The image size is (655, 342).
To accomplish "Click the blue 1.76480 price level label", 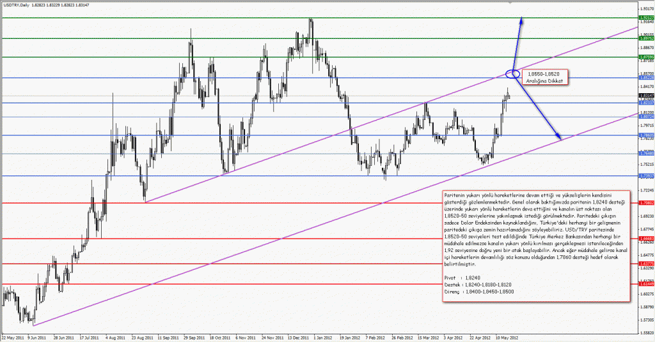I will click(x=646, y=153).
